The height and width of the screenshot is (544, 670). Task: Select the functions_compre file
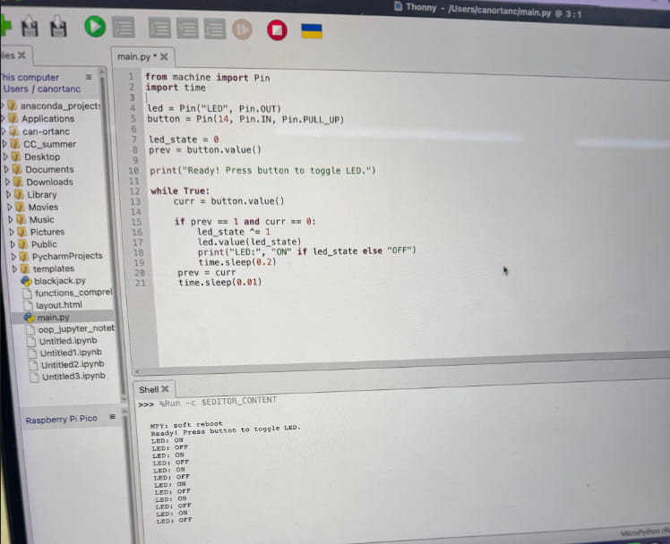point(73,293)
